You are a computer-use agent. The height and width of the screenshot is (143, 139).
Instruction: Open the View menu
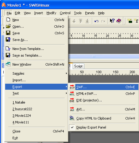point(27,13)
